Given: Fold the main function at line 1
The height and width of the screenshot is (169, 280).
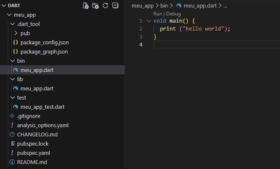Looking at the screenshot, I should (149, 21).
